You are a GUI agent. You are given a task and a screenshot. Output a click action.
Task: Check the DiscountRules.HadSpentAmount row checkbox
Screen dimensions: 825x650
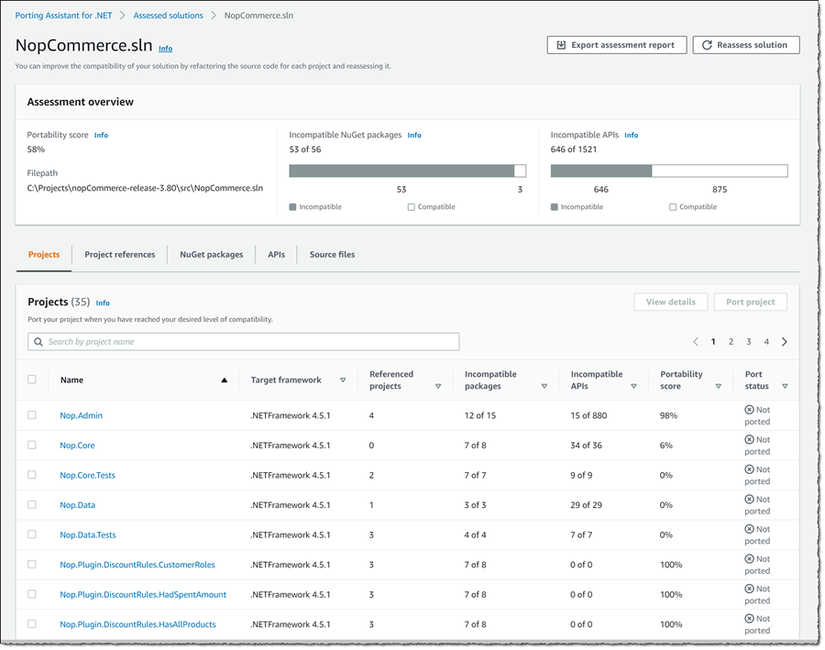pos(32,594)
